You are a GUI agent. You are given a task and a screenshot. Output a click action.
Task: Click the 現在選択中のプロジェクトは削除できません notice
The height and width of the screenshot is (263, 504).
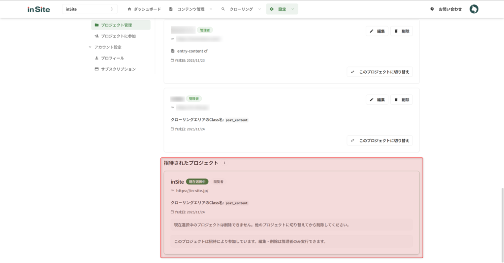click(x=291, y=225)
